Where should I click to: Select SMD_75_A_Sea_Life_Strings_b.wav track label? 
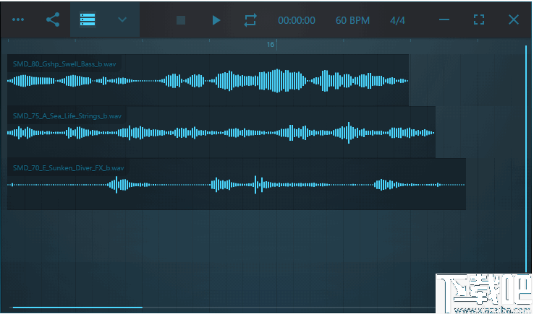67,116
